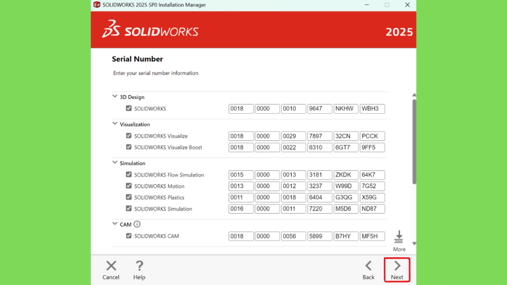The image size is (507, 285).
Task: Click Flow Simulation field containing 64K7
Action: coord(372,175)
